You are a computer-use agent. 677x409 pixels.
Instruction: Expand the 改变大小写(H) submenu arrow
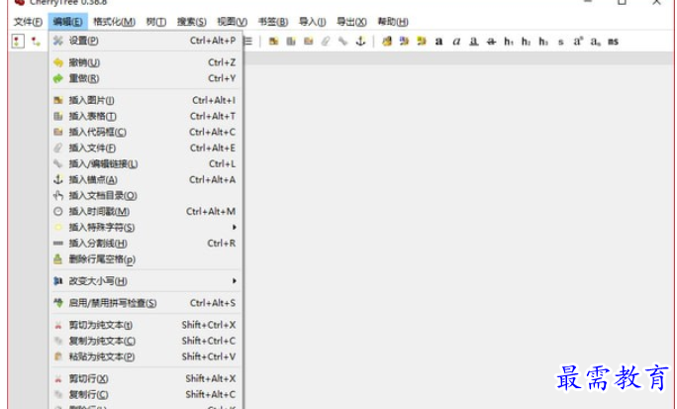click(234, 281)
